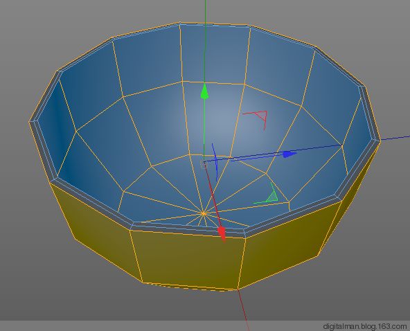This screenshot has height=331, width=410.
Task: Select the front yellow outer bowl face
Action: tap(188, 260)
